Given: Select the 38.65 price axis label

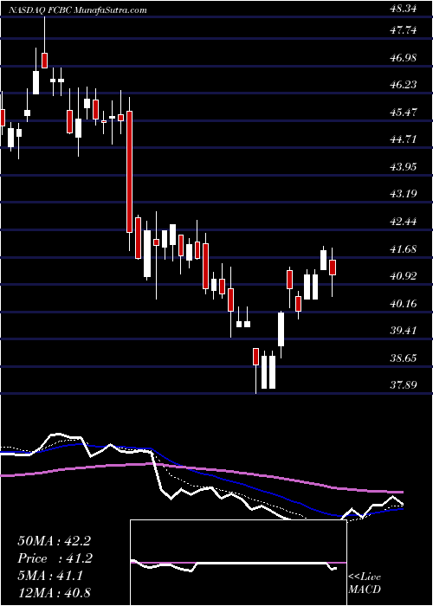Looking at the screenshot, I should click(403, 358).
